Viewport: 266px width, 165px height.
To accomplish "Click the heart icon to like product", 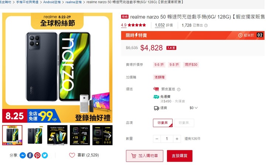I will click(x=72, y=155).
